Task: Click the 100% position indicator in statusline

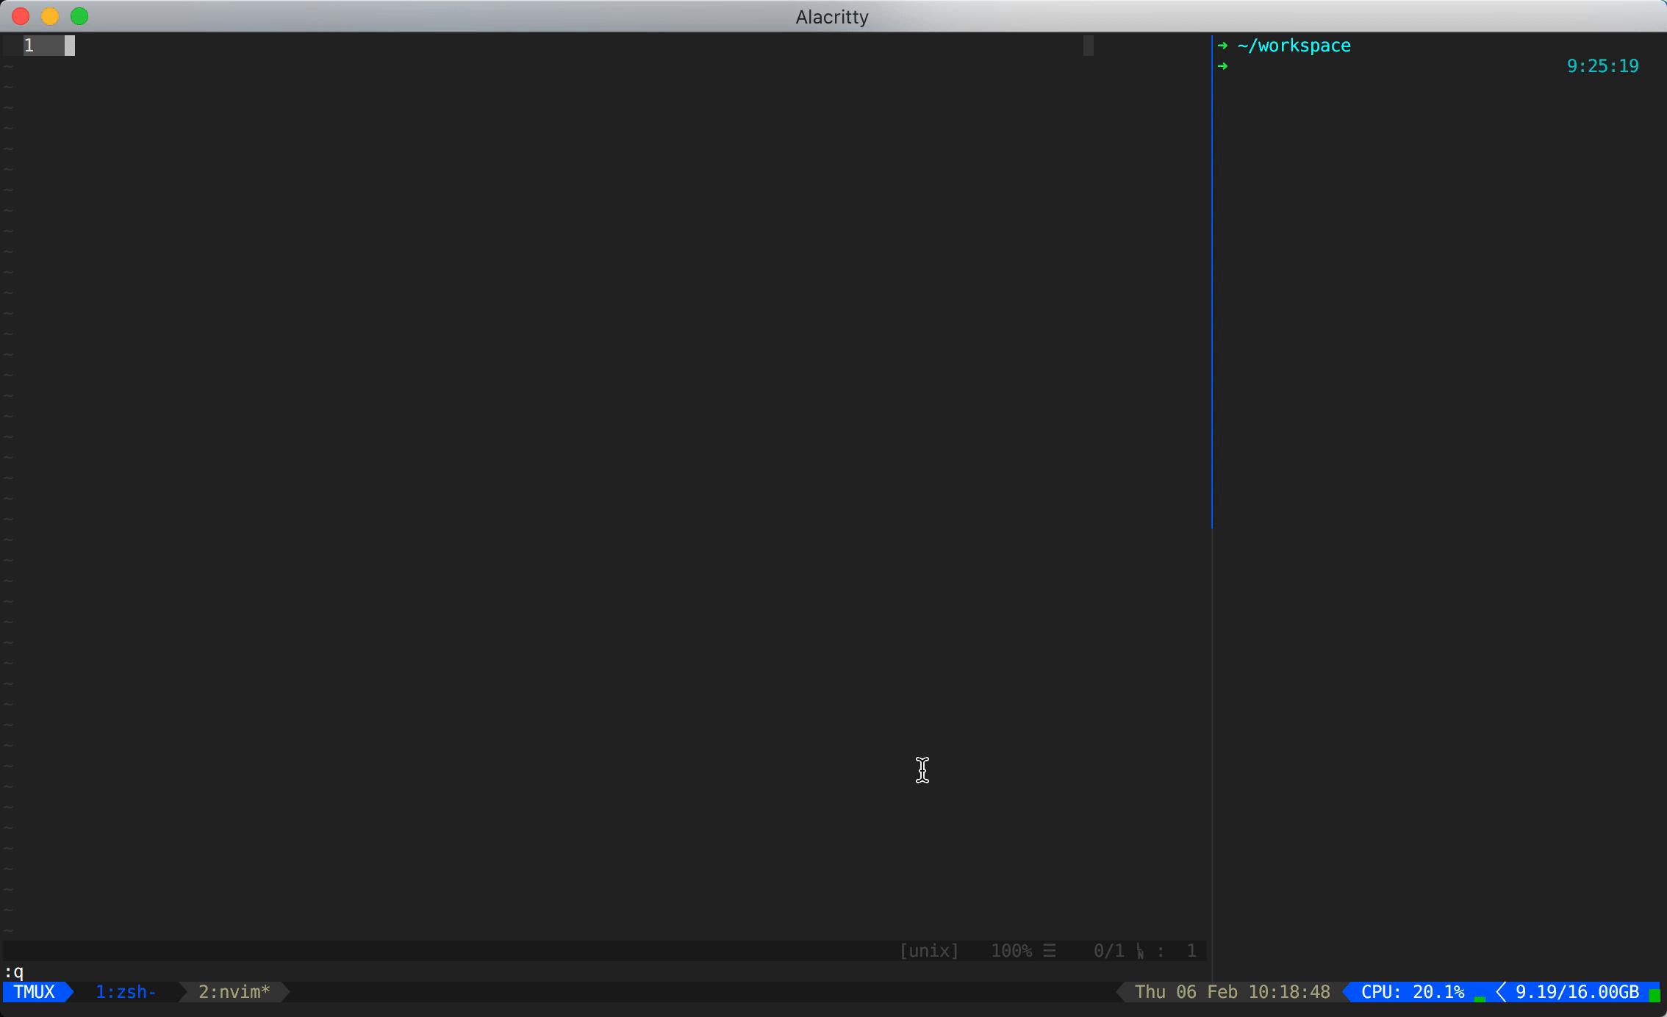Action: click(1011, 951)
